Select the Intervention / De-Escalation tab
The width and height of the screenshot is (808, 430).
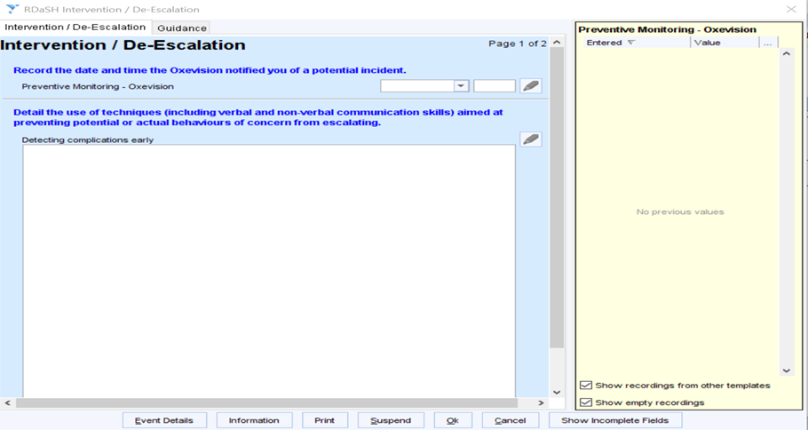pos(75,28)
